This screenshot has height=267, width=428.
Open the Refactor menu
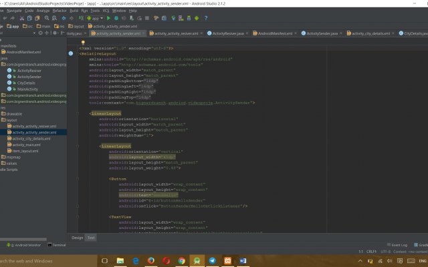click(60, 11)
